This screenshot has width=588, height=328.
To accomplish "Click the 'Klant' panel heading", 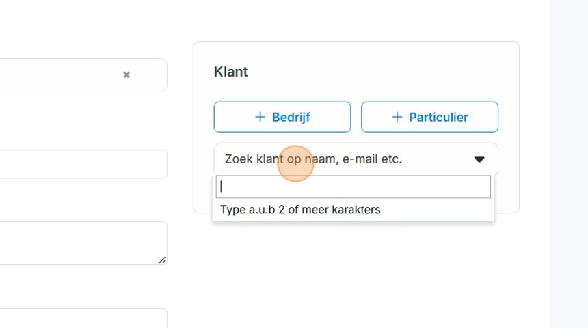I will click(231, 72).
